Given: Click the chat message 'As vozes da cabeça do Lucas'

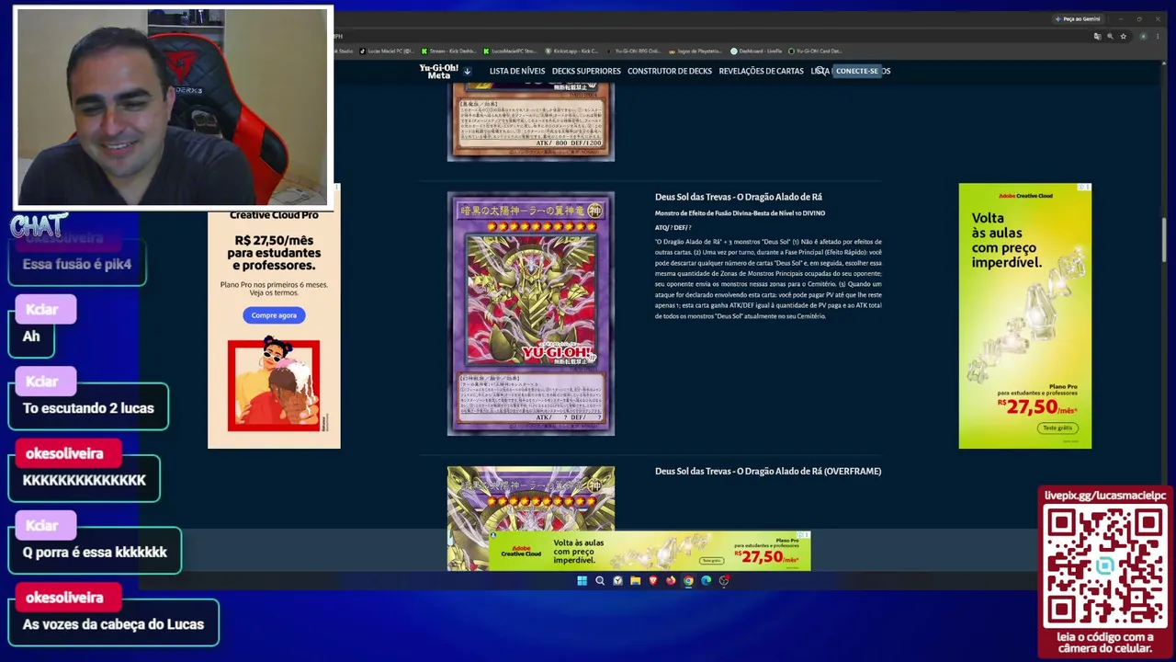Looking at the screenshot, I should point(113,624).
